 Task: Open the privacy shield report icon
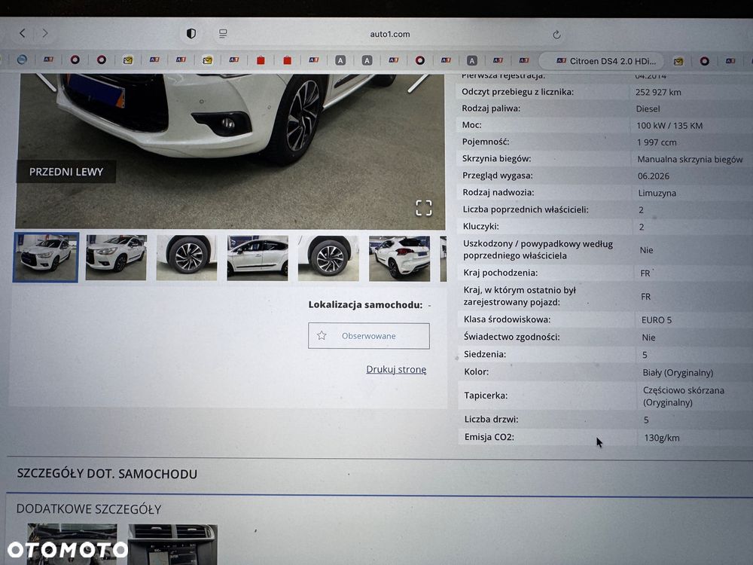pos(191,34)
